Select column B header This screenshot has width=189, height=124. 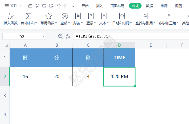(57, 45)
